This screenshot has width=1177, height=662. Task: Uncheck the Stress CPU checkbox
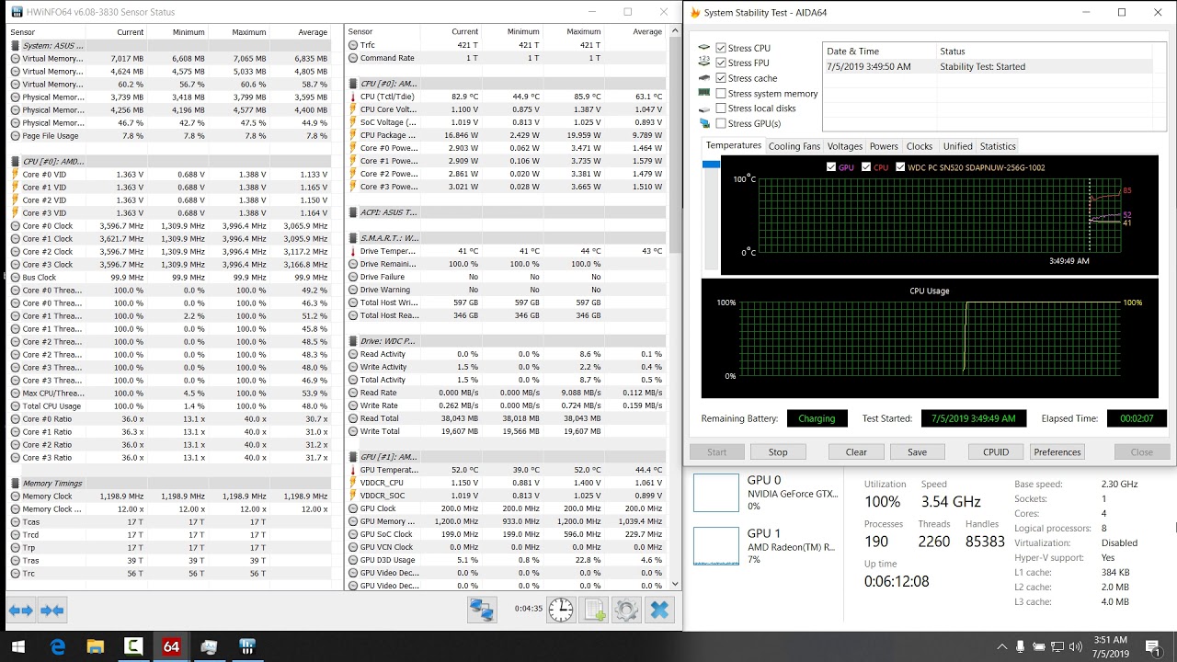click(x=721, y=48)
